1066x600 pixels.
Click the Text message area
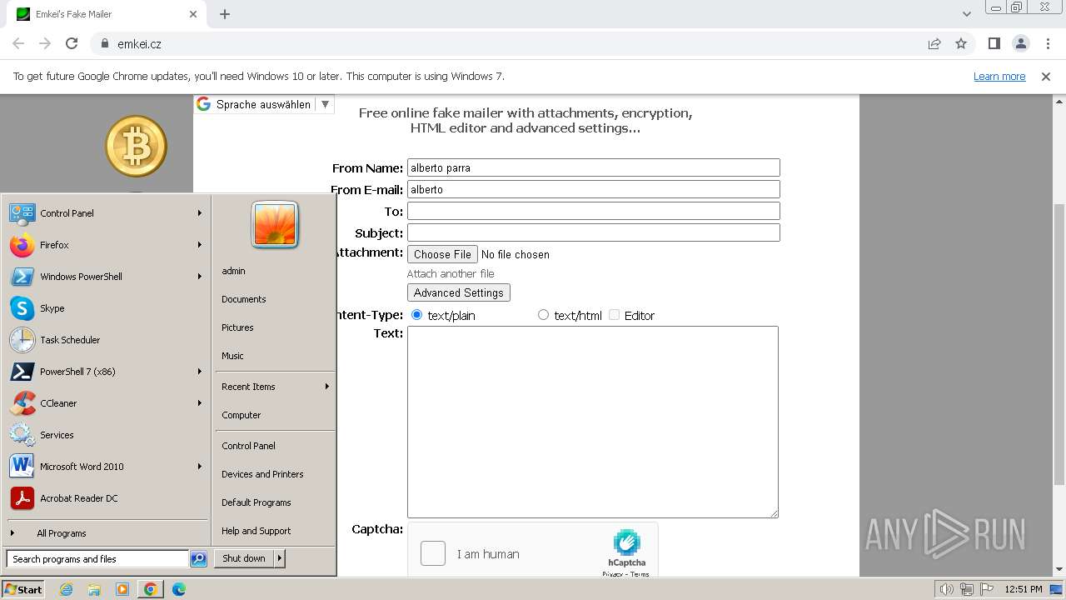point(593,422)
